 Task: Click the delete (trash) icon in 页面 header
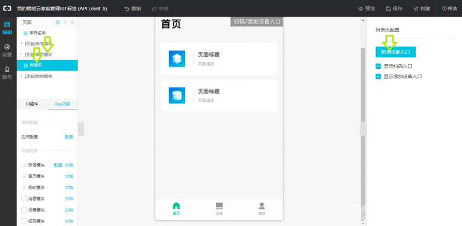[x=65, y=22]
